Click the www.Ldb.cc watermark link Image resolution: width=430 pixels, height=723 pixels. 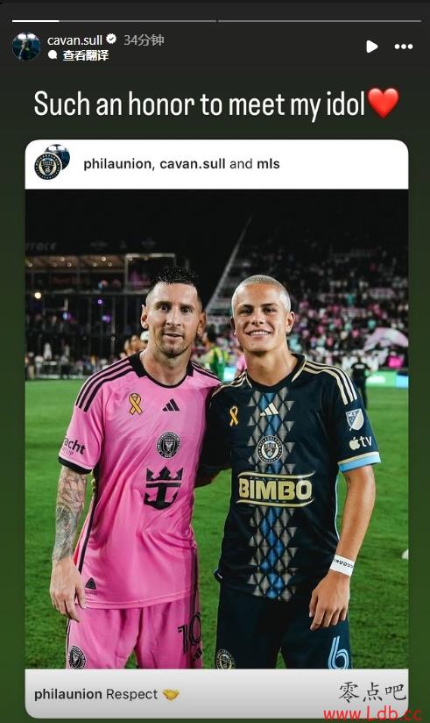coord(372,714)
